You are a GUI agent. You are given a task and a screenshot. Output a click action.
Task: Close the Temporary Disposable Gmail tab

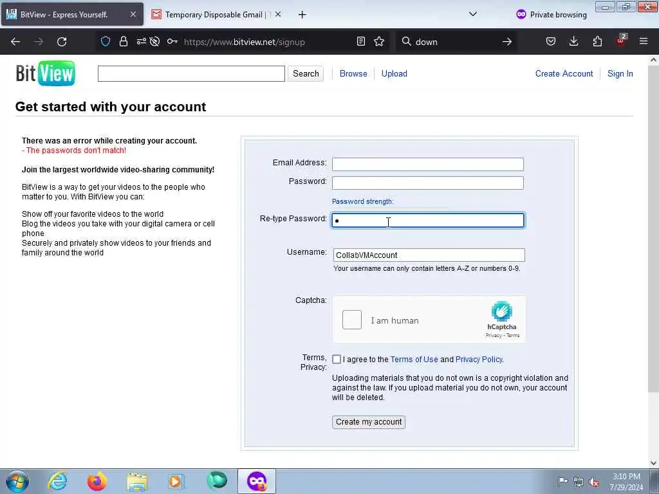coord(278,14)
